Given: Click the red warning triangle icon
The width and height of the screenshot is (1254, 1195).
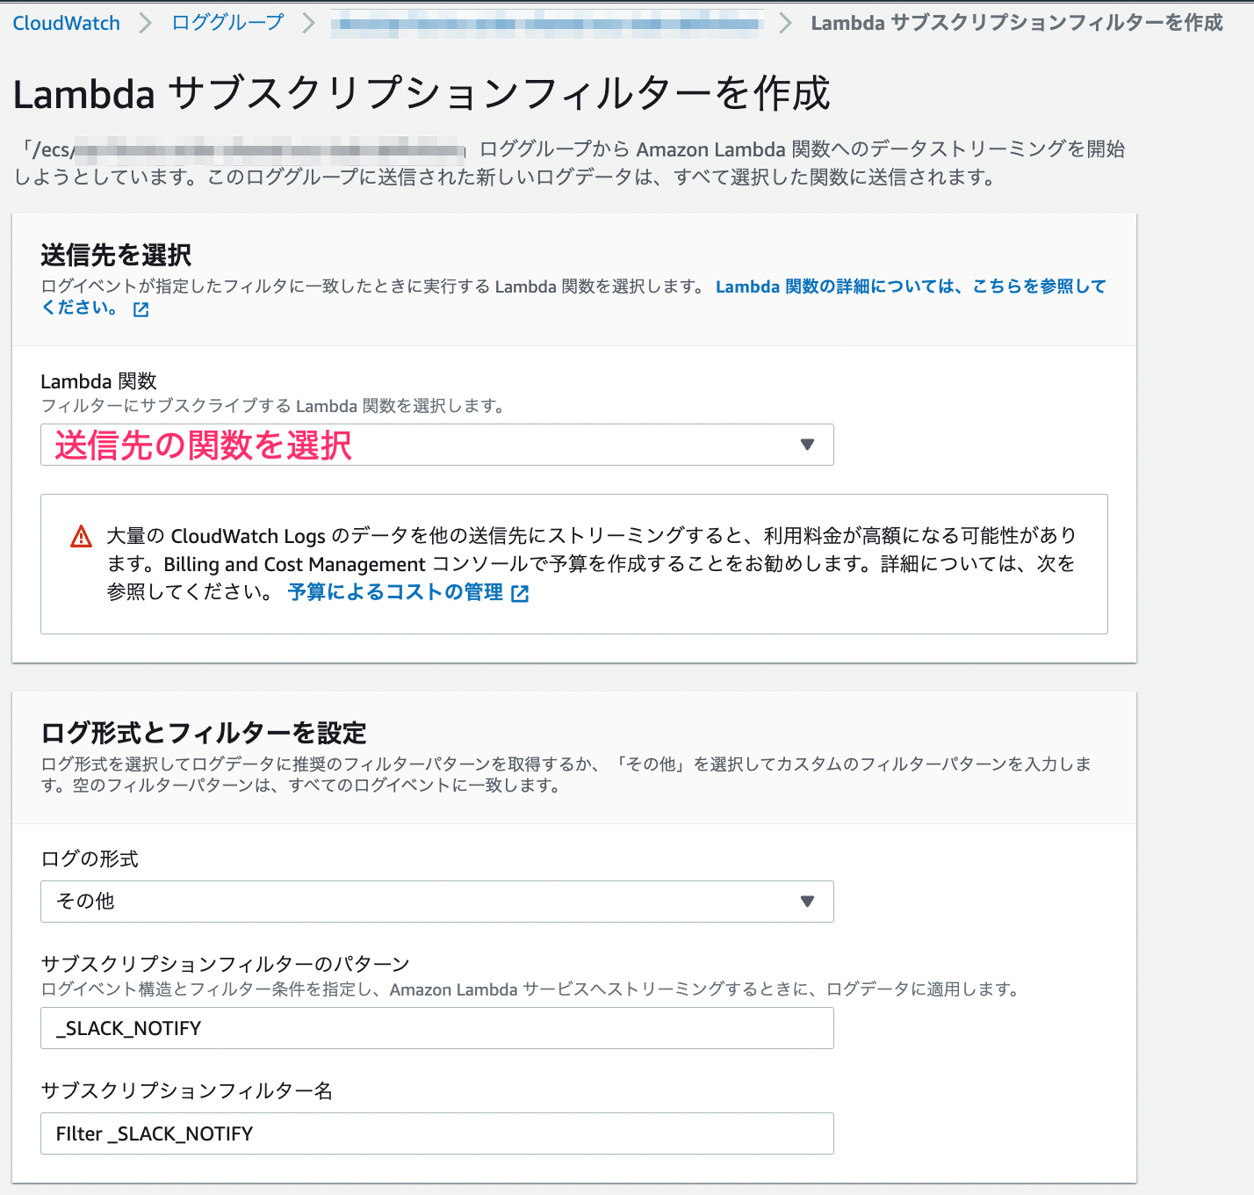Looking at the screenshot, I should (x=81, y=536).
